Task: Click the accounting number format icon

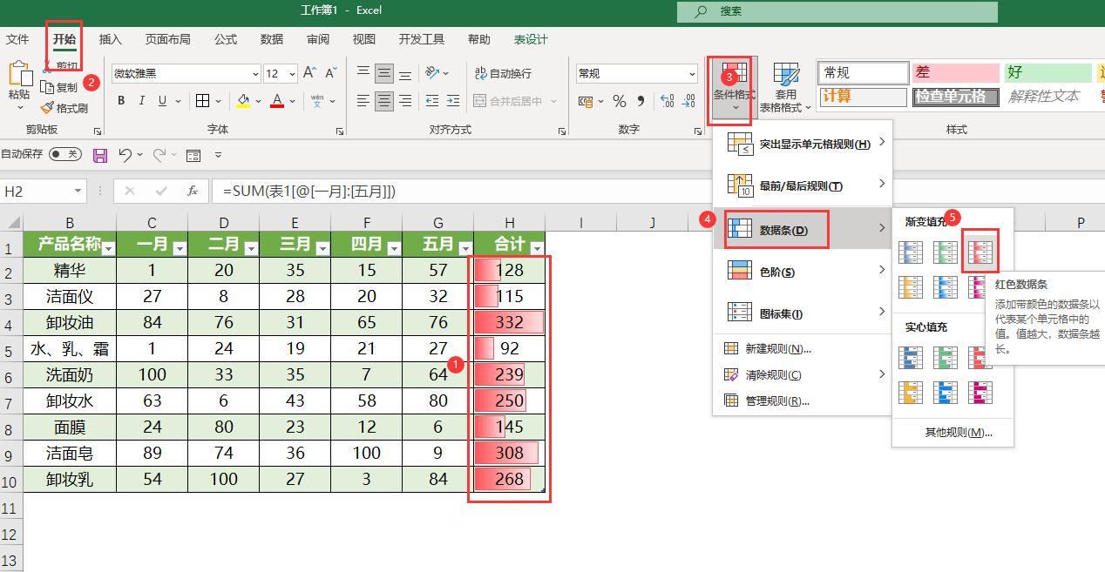Action: coord(587,101)
